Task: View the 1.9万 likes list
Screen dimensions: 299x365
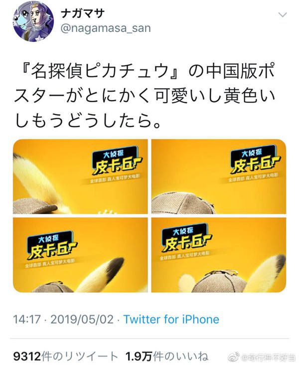Action: point(167,356)
